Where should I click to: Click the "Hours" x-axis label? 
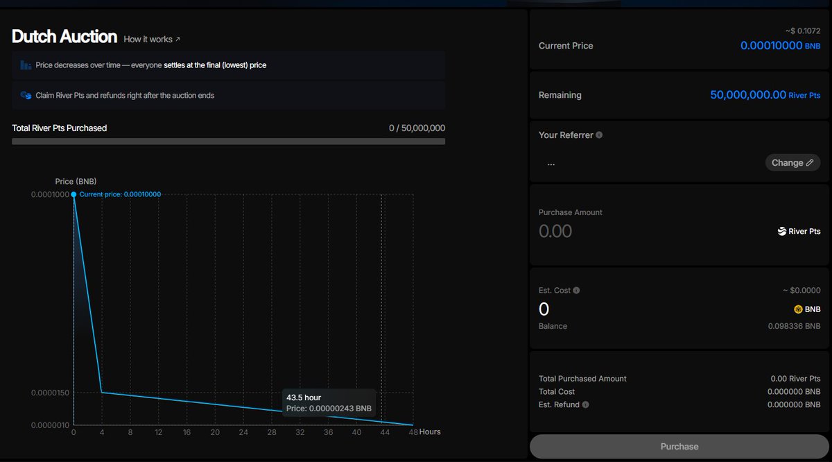coord(430,431)
